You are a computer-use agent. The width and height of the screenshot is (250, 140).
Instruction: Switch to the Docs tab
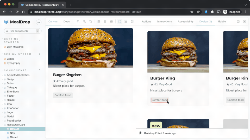66,22
